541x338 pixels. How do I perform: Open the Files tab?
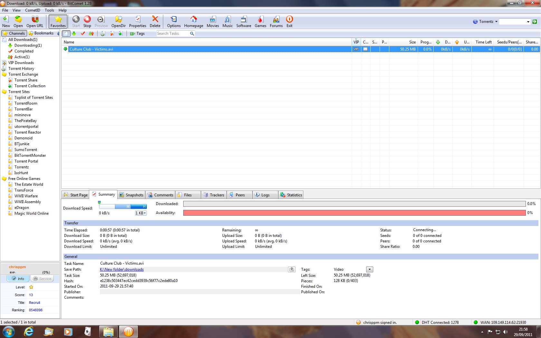pos(188,195)
